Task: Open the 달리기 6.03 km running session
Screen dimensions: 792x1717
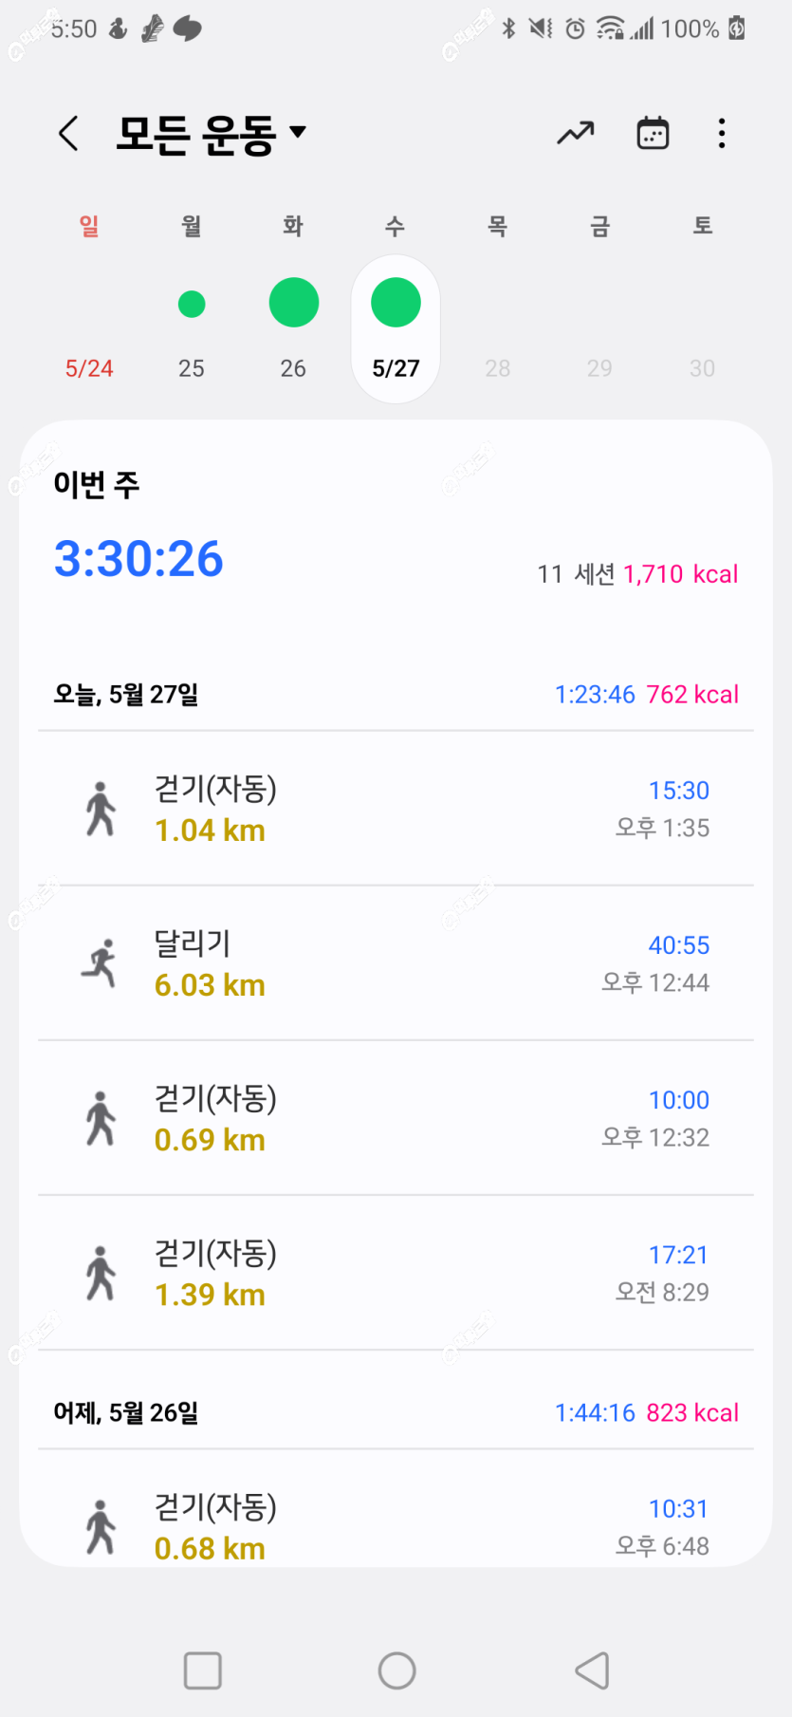Action: click(396, 963)
